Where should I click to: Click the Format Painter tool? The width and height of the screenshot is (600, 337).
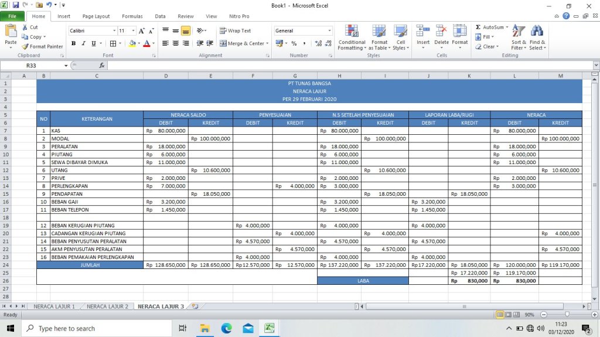point(42,46)
